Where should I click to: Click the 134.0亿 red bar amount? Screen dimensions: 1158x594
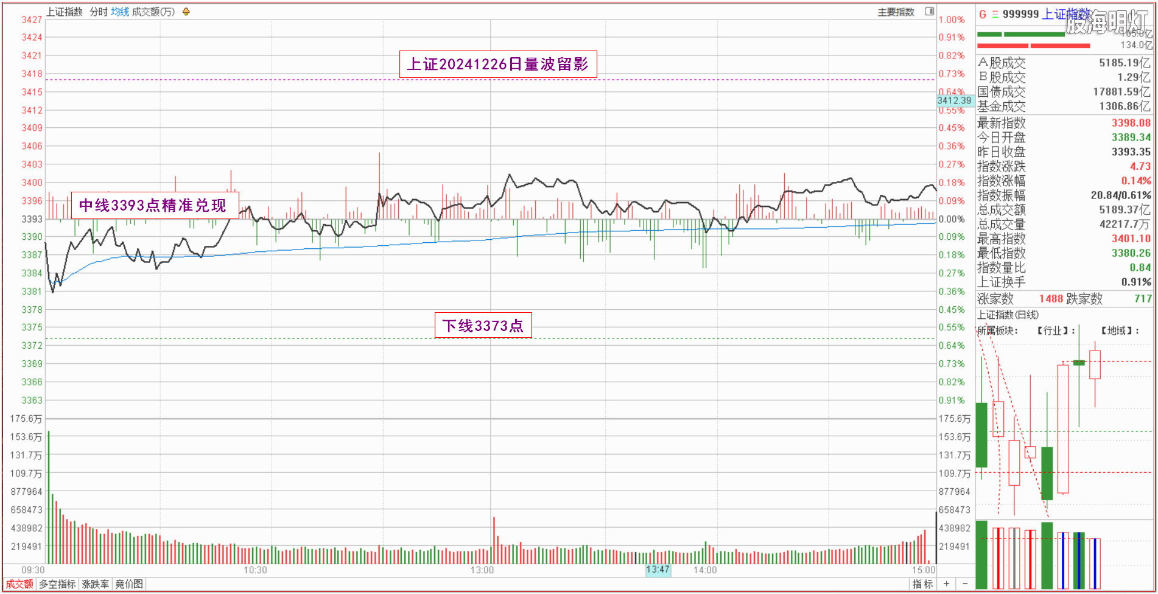pos(1136,45)
